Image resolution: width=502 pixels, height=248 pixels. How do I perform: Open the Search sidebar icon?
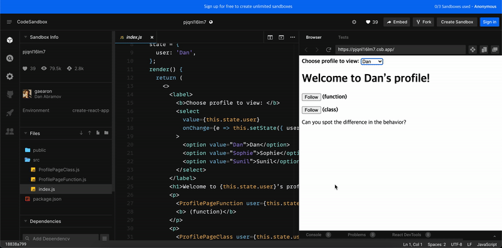pos(9,58)
